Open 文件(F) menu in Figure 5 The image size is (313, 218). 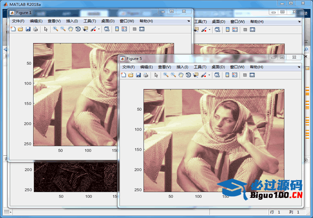coord(129,67)
